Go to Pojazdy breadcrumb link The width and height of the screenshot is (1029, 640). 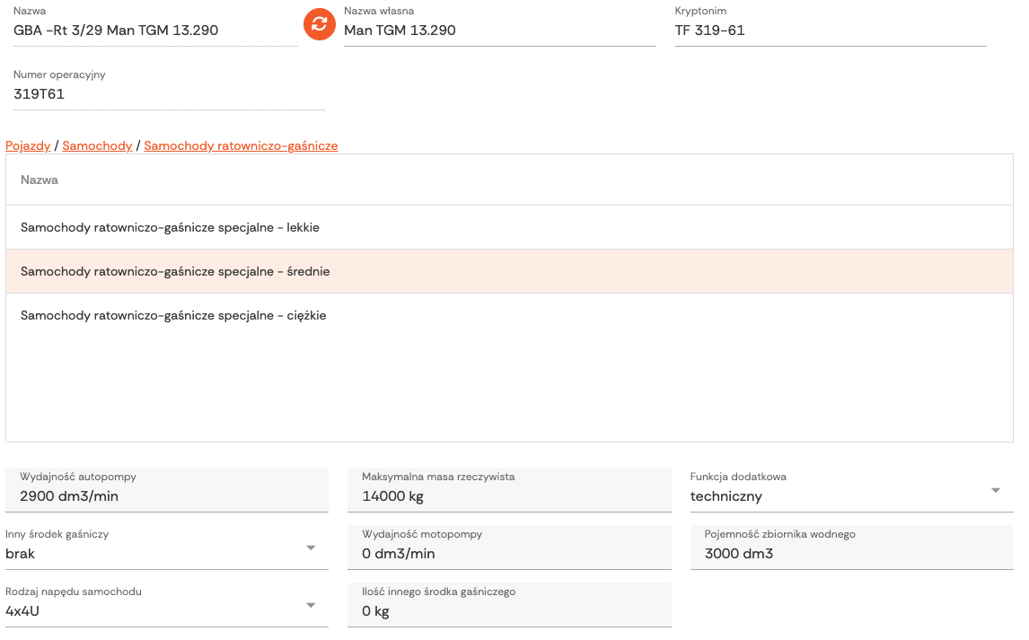(28, 145)
